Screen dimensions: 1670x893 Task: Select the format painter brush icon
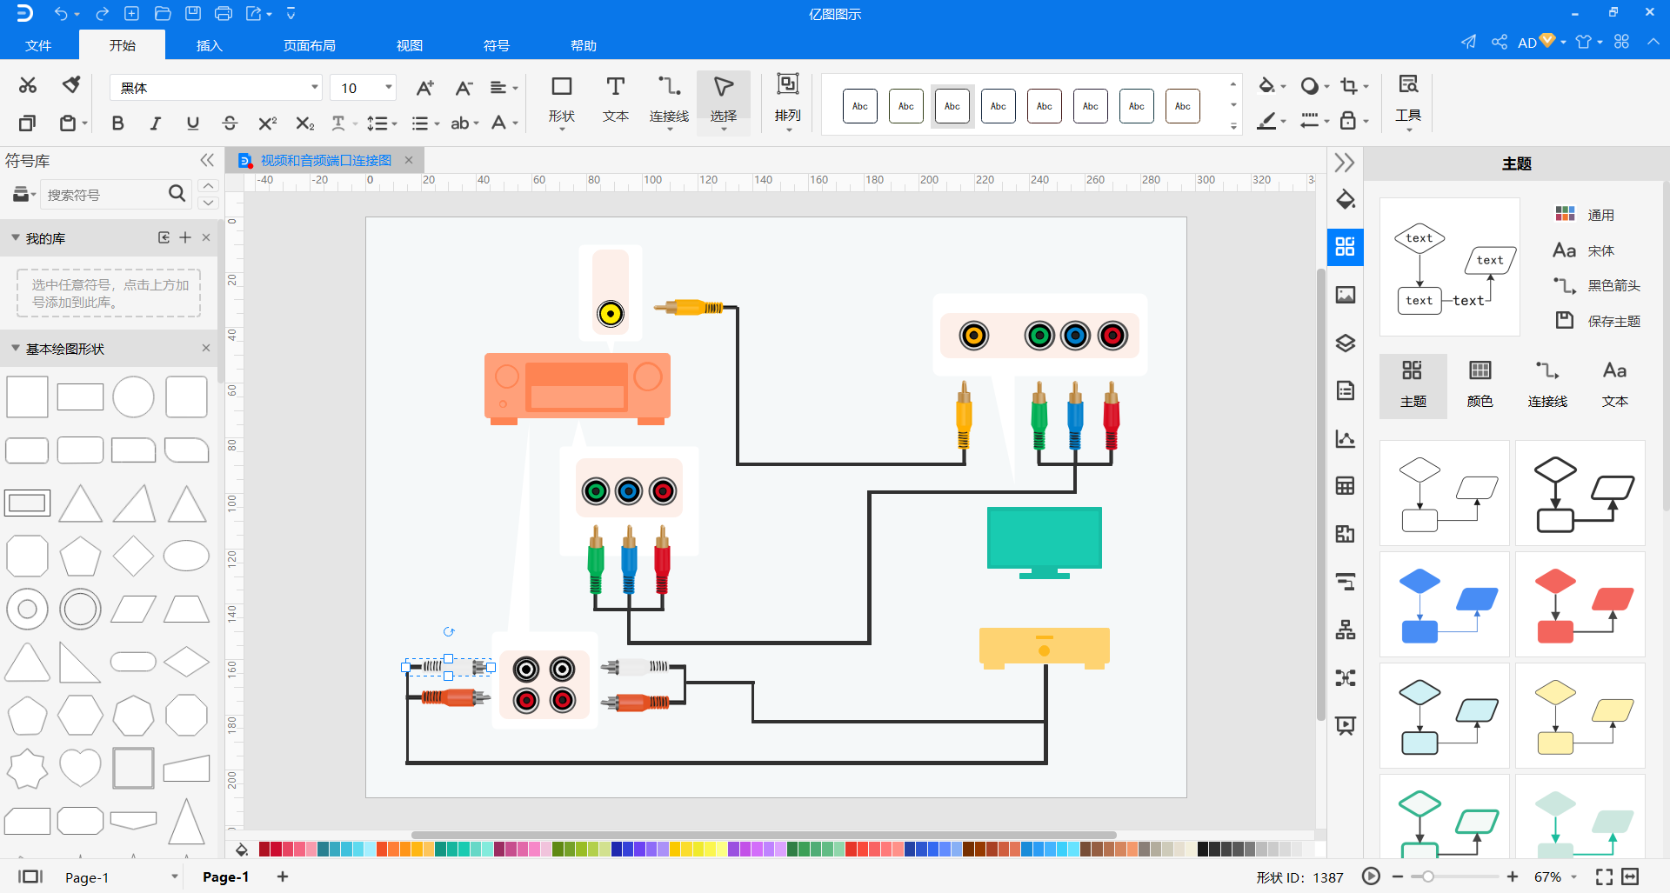coord(71,85)
